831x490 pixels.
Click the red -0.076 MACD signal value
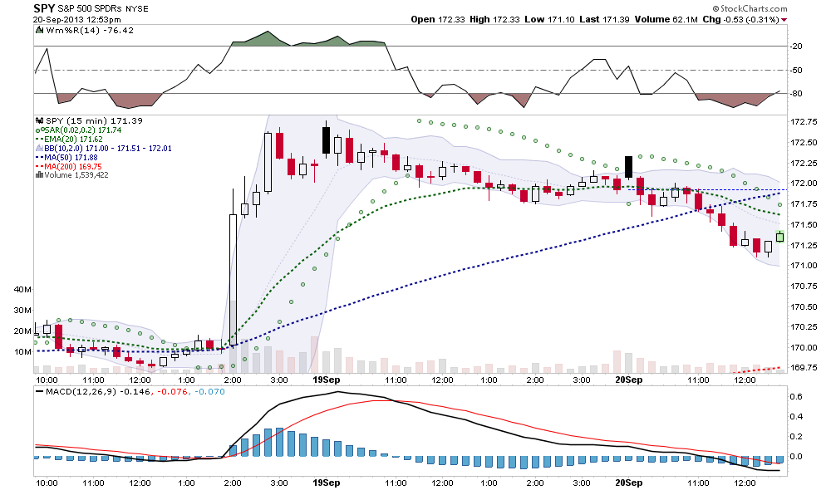pyautogui.click(x=173, y=392)
